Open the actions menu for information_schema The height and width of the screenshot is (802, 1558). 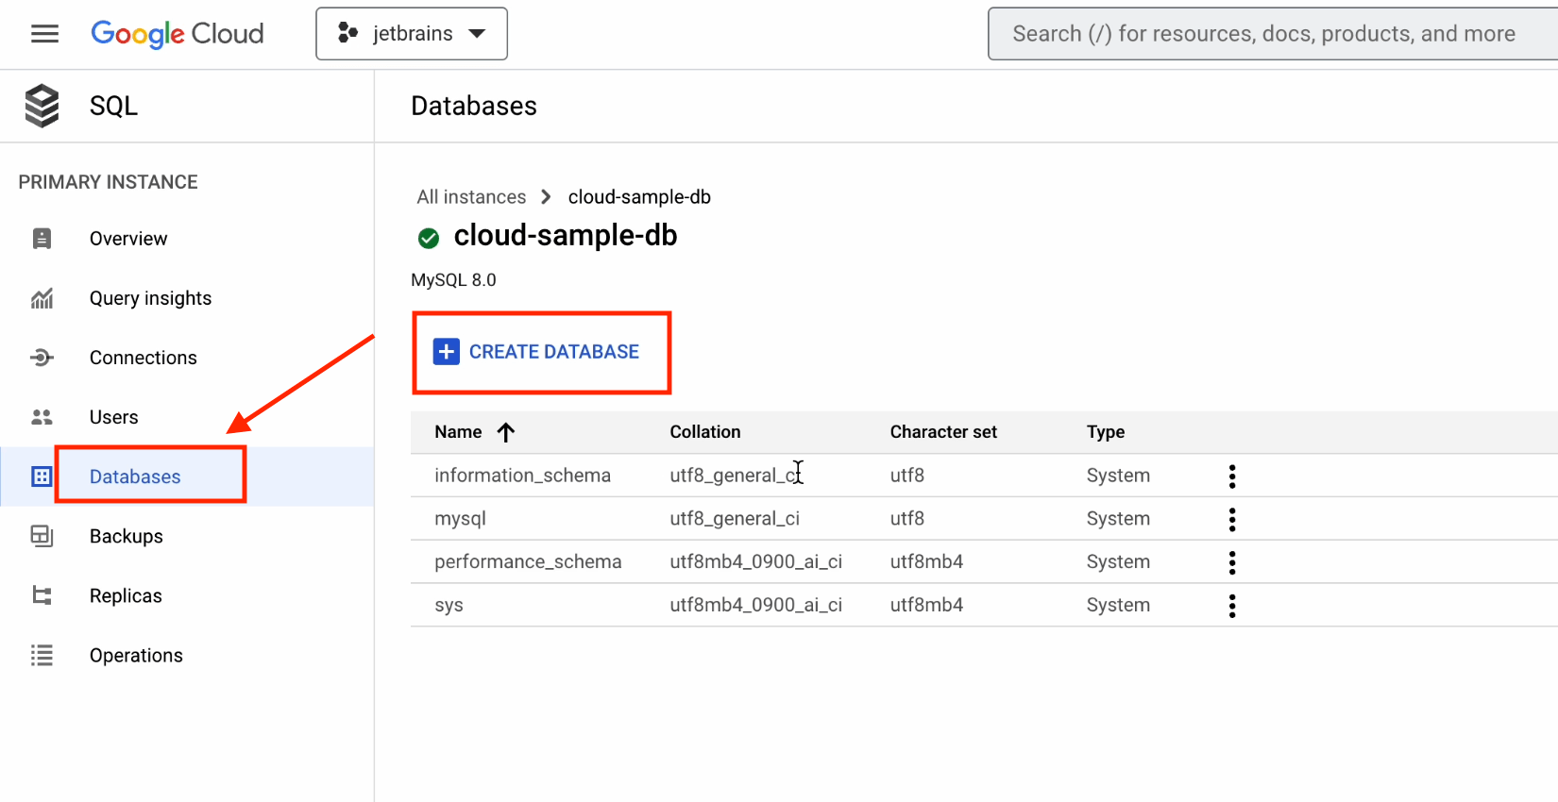(x=1231, y=476)
